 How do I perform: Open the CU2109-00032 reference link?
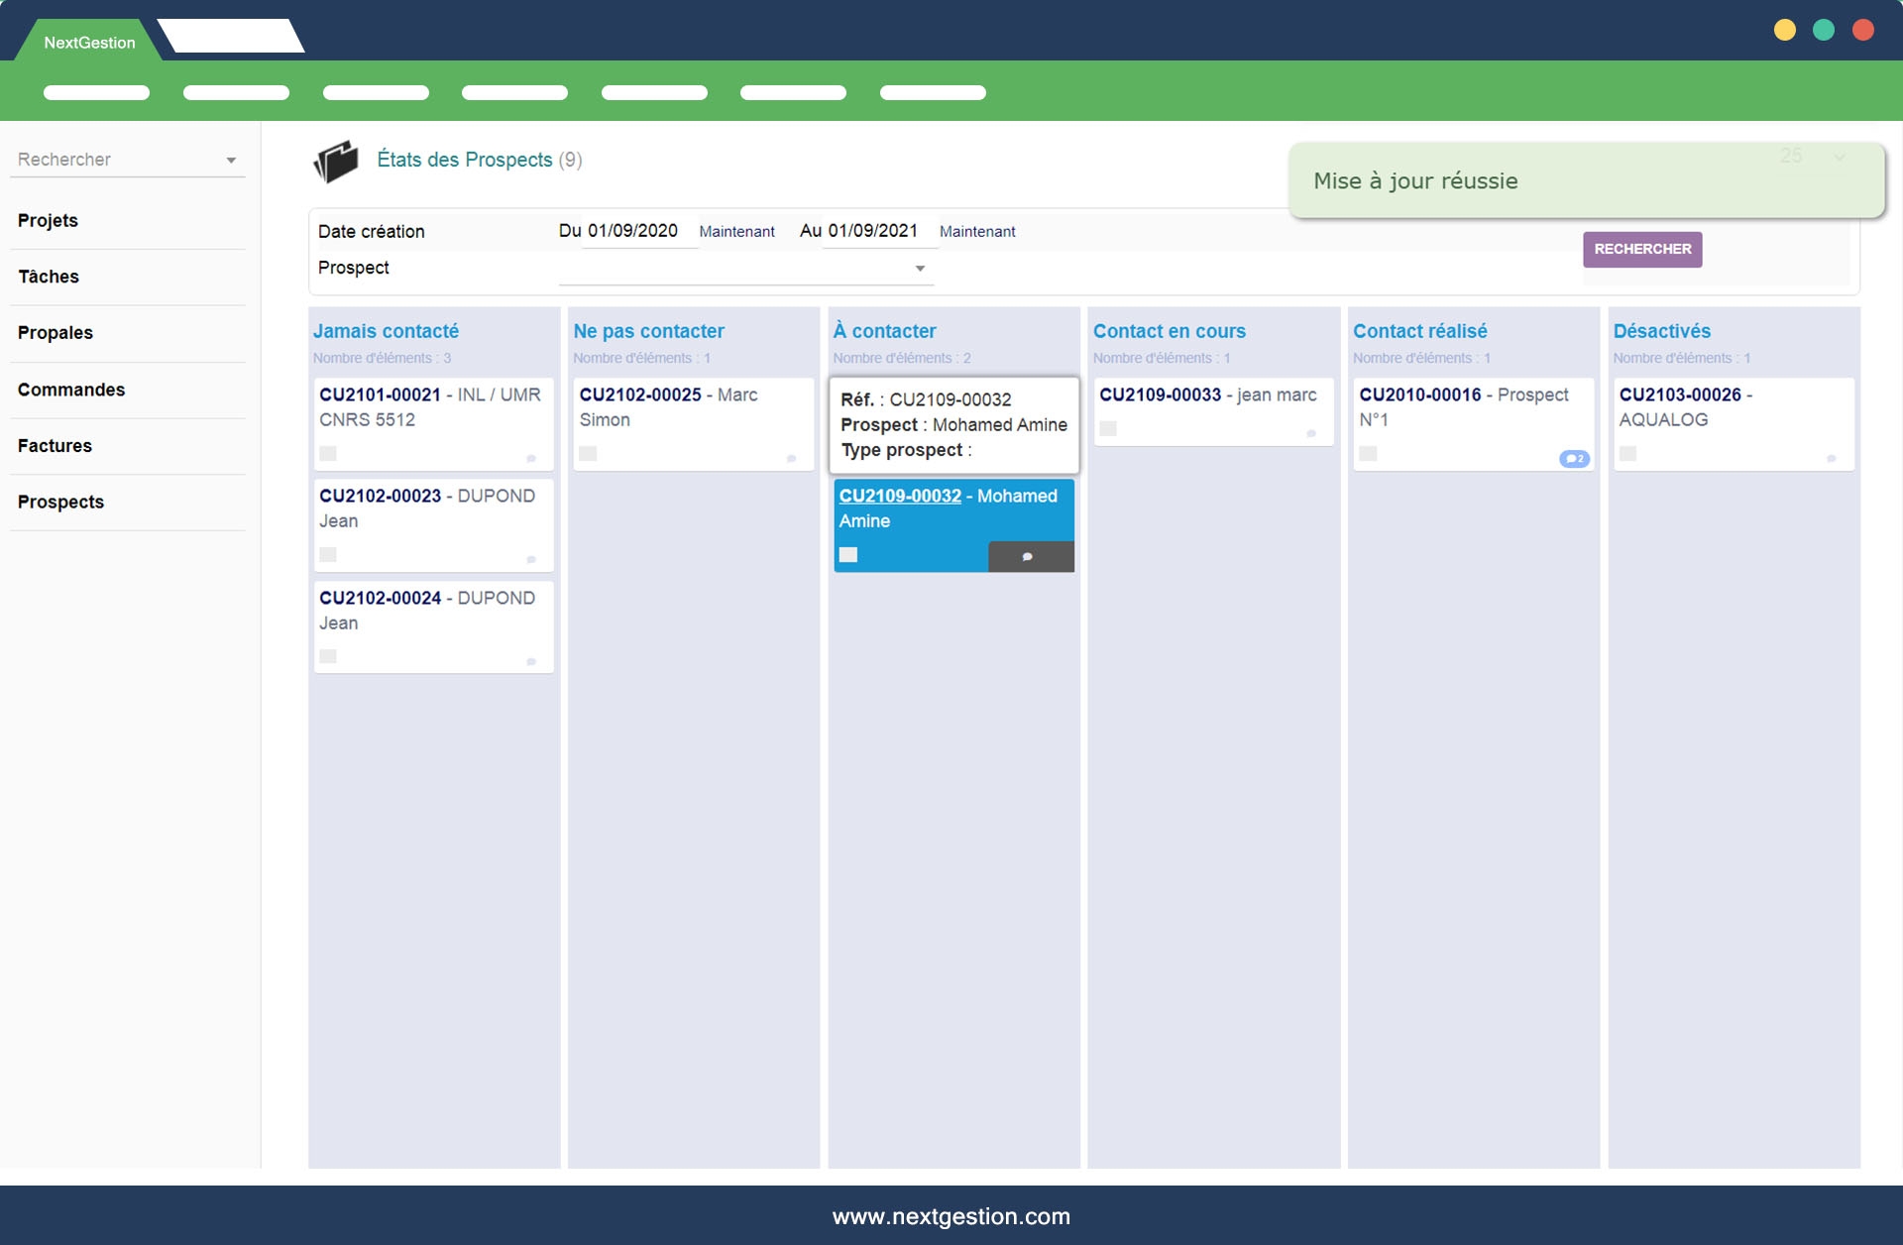click(900, 496)
